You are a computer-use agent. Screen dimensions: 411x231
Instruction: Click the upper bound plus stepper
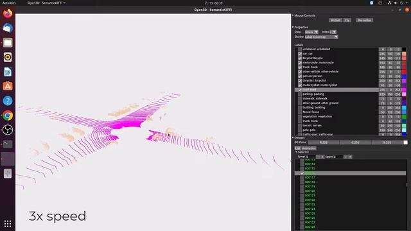(x=350, y=157)
